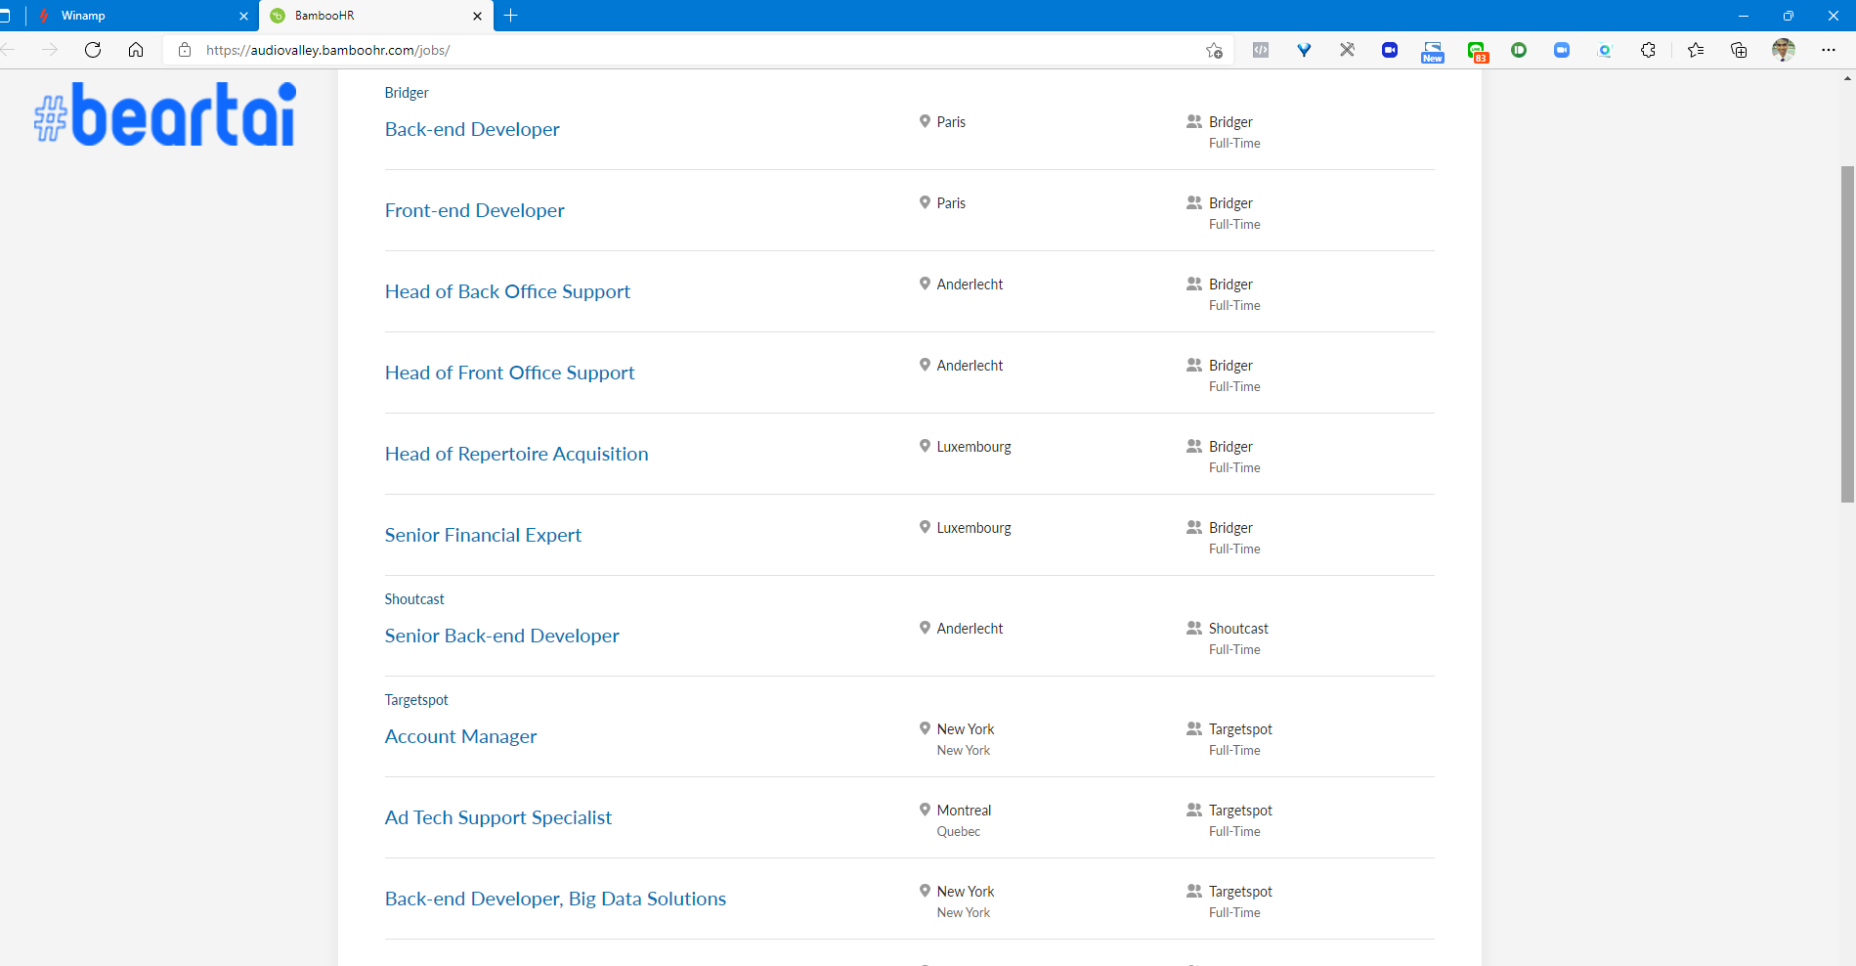Image resolution: width=1856 pixels, height=966 pixels.
Task: Open the Extensions puzzle piece menu
Action: (1648, 50)
